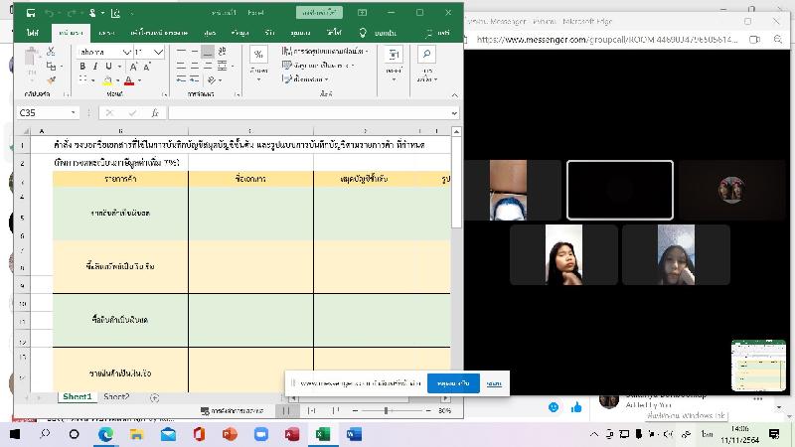Click the hide link in the sharing bar
Screen dimensions: 795x447
(x=494, y=383)
